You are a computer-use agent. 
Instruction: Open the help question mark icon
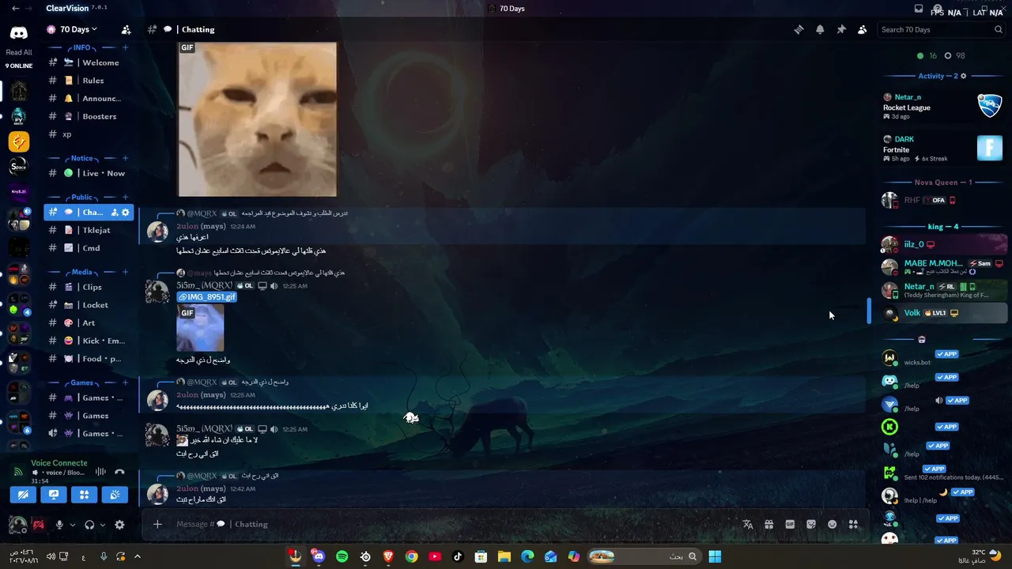point(939,9)
